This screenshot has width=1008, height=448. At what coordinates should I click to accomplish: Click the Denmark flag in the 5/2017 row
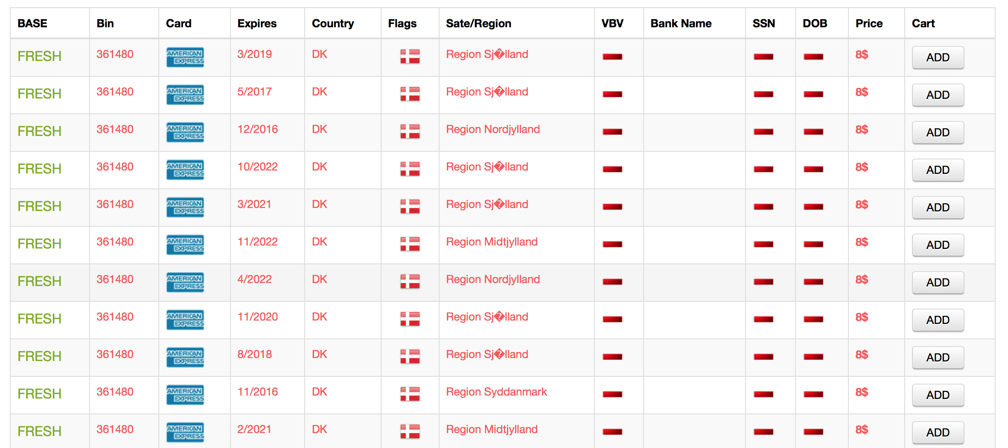point(410,94)
